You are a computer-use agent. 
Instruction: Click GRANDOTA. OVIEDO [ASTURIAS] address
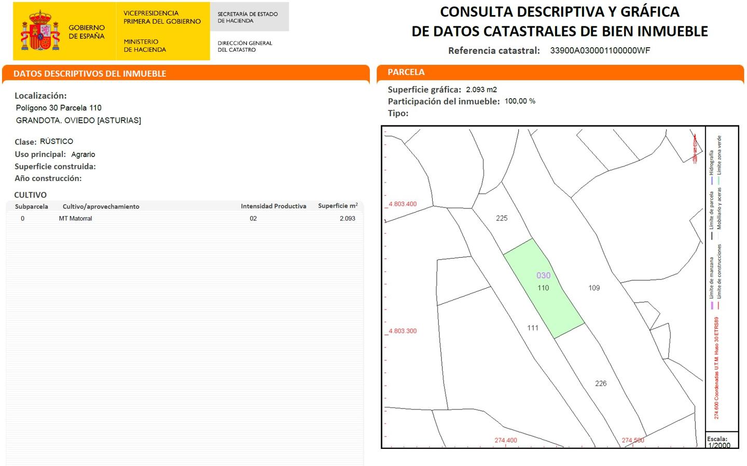point(78,120)
